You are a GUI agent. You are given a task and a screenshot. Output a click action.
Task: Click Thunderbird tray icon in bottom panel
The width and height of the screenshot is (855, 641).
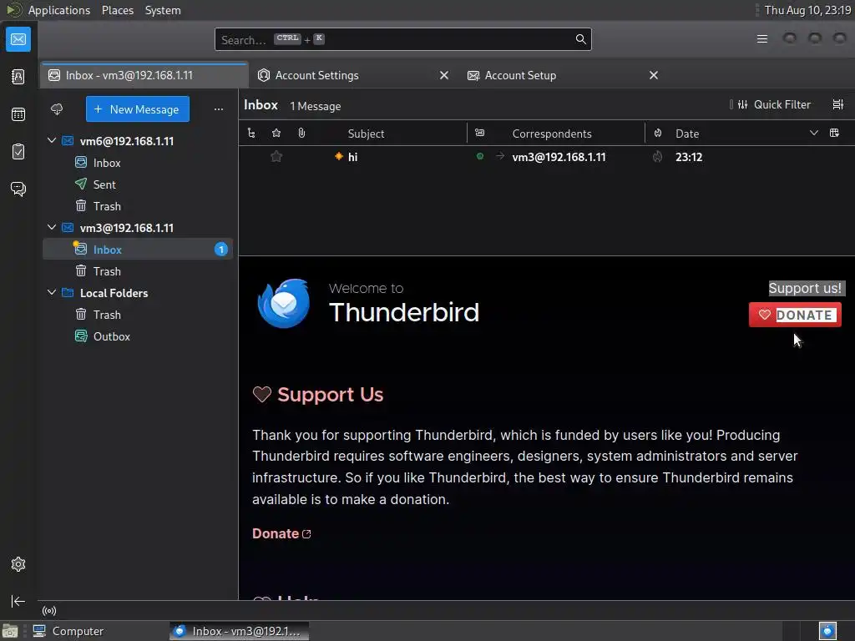pos(827,631)
